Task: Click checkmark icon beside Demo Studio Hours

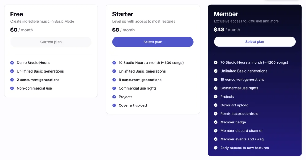Action: pos(12,63)
